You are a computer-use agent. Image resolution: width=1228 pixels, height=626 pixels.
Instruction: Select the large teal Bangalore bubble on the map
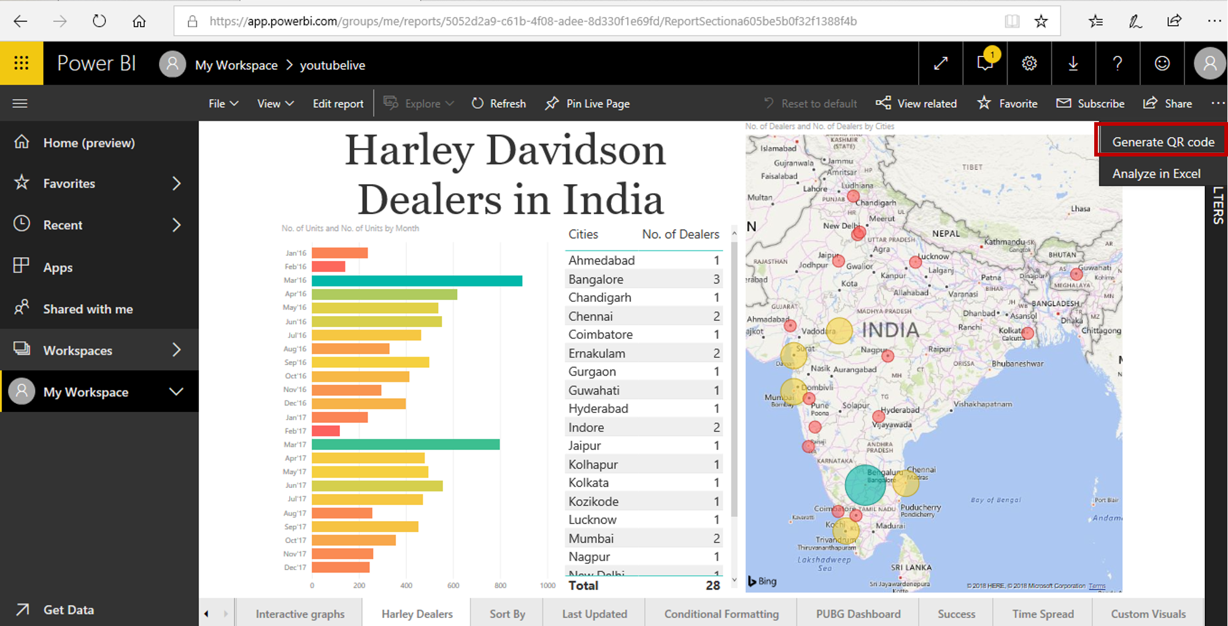pos(865,484)
